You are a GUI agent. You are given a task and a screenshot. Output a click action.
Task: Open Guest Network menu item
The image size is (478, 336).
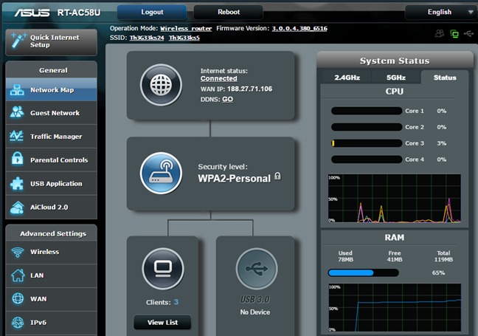click(51, 113)
